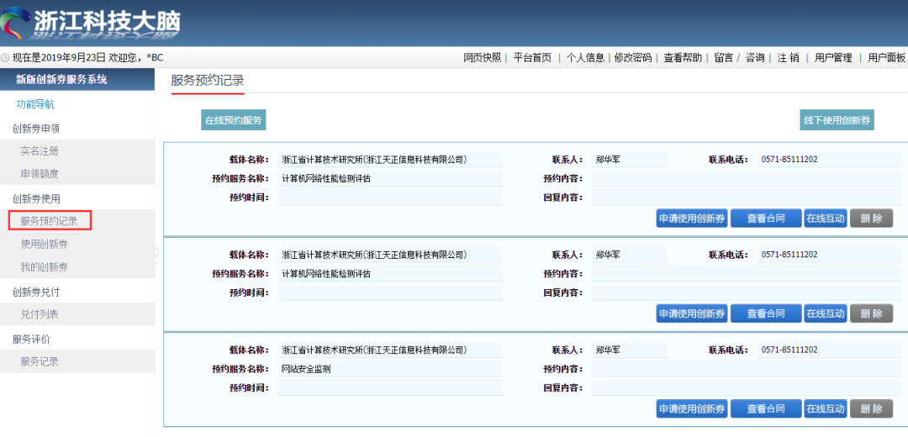Image resolution: width=908 pixels, height=437 pixels.
Task: Click 在线互动 in the second record
Action: 826,313
